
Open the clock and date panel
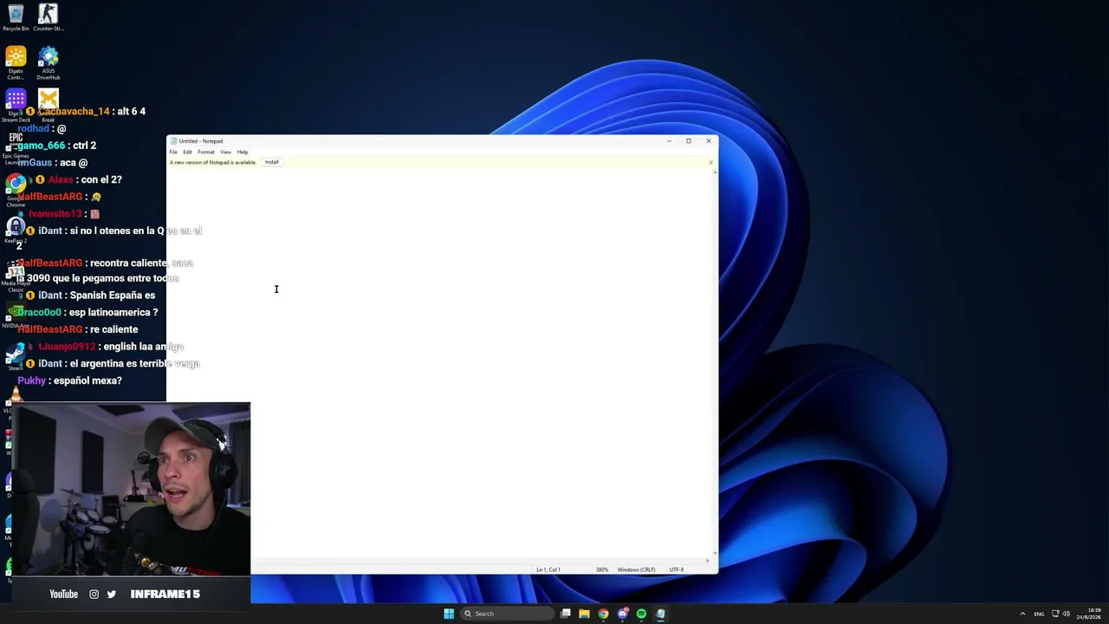pyautogui.click(x=1089, y=614)
